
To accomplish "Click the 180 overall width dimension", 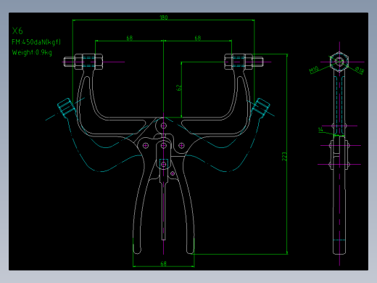I will coord(164,17).
